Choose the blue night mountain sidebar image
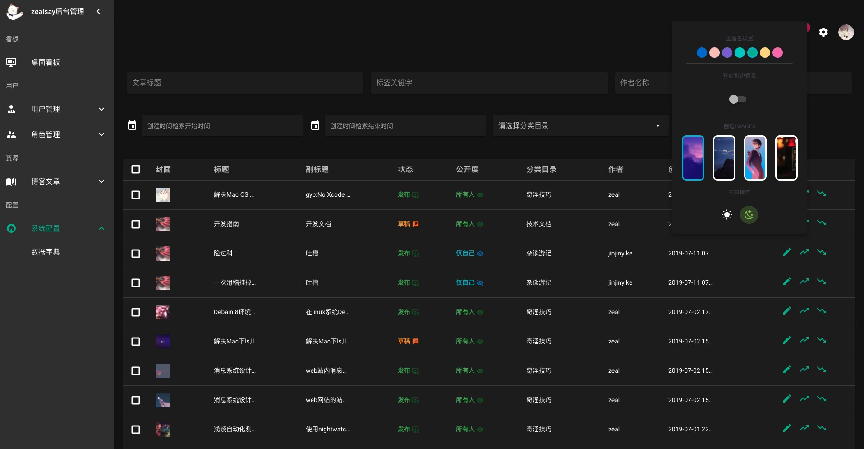The width and height of the screenshot is (864, 449). 724,158
